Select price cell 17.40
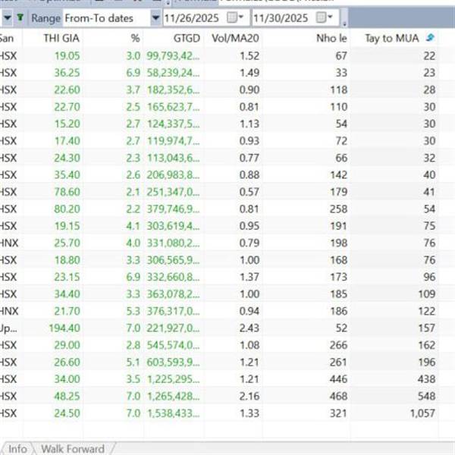Image resolution: width=455 pixels, height=455 pixels. [67, 141]
